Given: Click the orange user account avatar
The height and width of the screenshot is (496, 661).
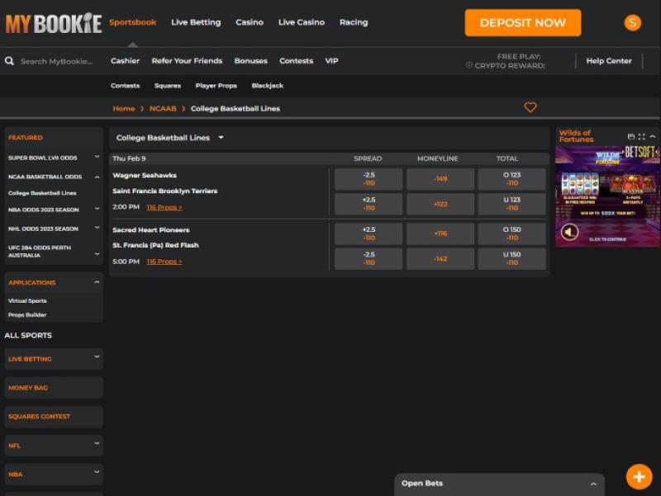Looking at the screenshot, I should pos(633,23).
